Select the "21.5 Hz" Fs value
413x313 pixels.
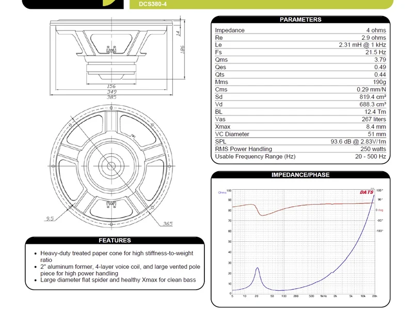[376, 52]
